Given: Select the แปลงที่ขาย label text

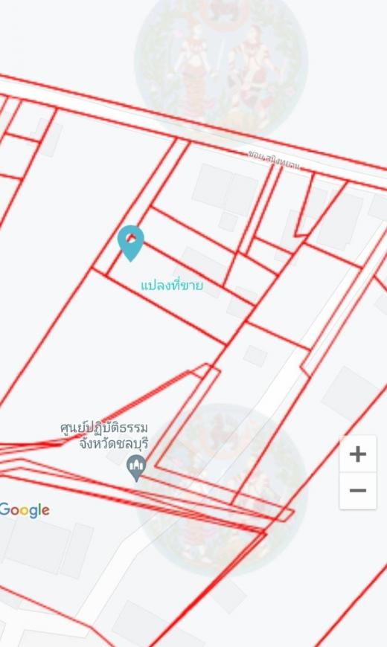Looking at the screenshot, I should (x=172, y=285).
